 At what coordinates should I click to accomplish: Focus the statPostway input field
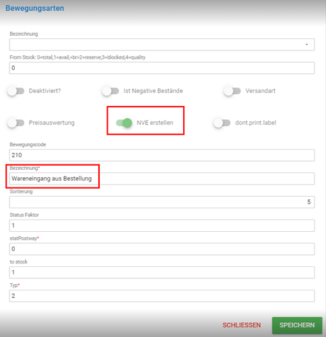(162, 249)
